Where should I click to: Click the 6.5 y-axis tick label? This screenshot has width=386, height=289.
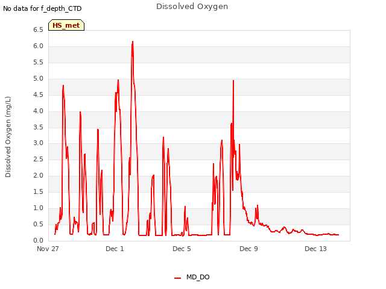(38, 30)
